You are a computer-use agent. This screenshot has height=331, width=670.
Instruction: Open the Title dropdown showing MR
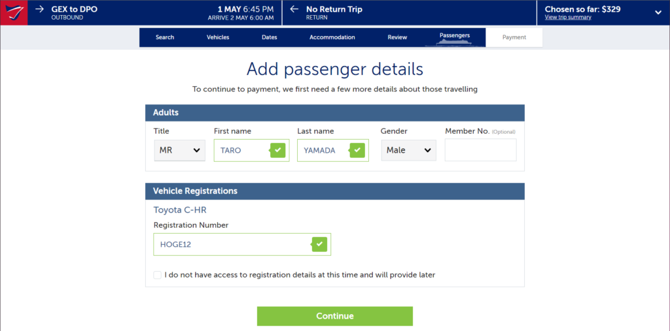[179, 150]
